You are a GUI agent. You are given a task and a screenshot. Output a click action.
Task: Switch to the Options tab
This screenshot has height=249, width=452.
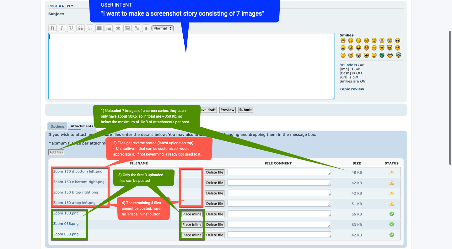[57, 126]
